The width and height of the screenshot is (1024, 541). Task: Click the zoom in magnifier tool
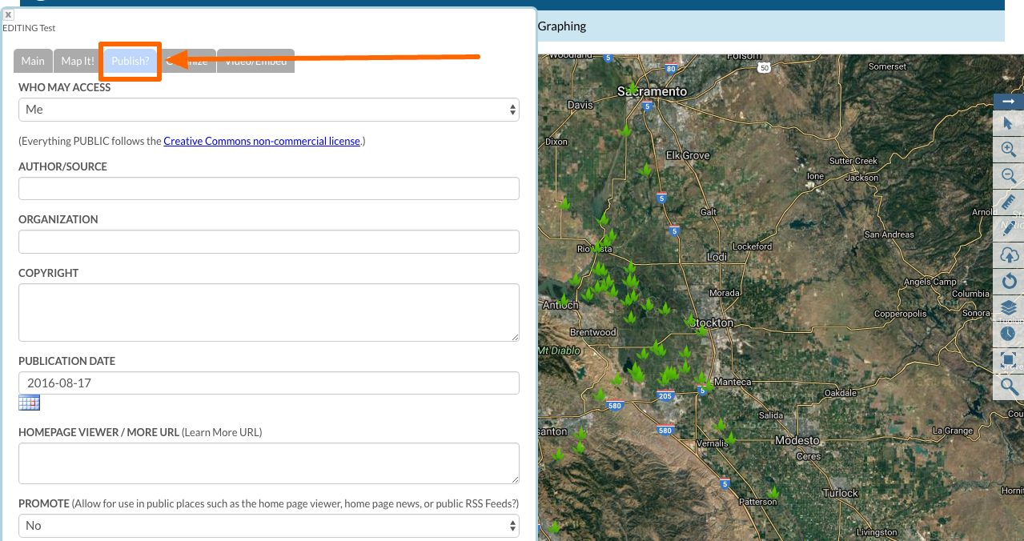[x=1008, y=149]
